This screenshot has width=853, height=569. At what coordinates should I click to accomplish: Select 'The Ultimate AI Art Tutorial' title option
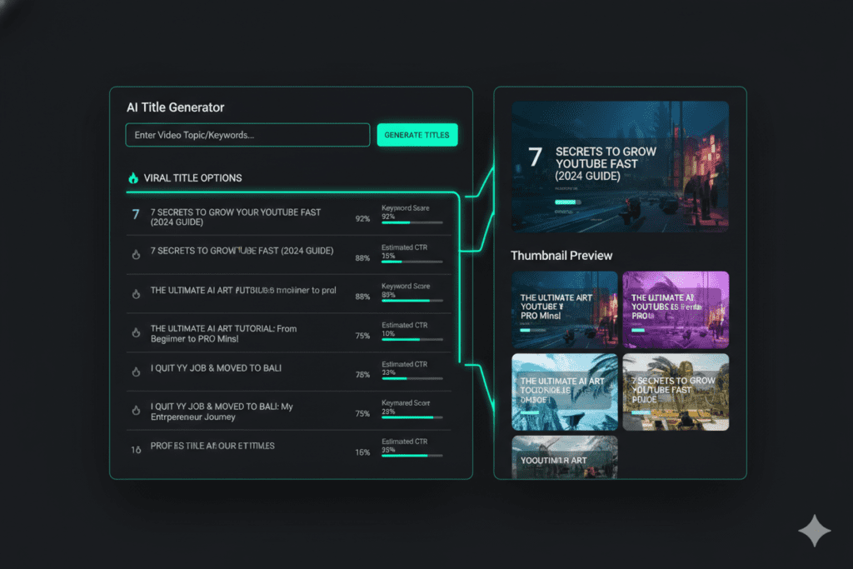[x=223, y=334]
